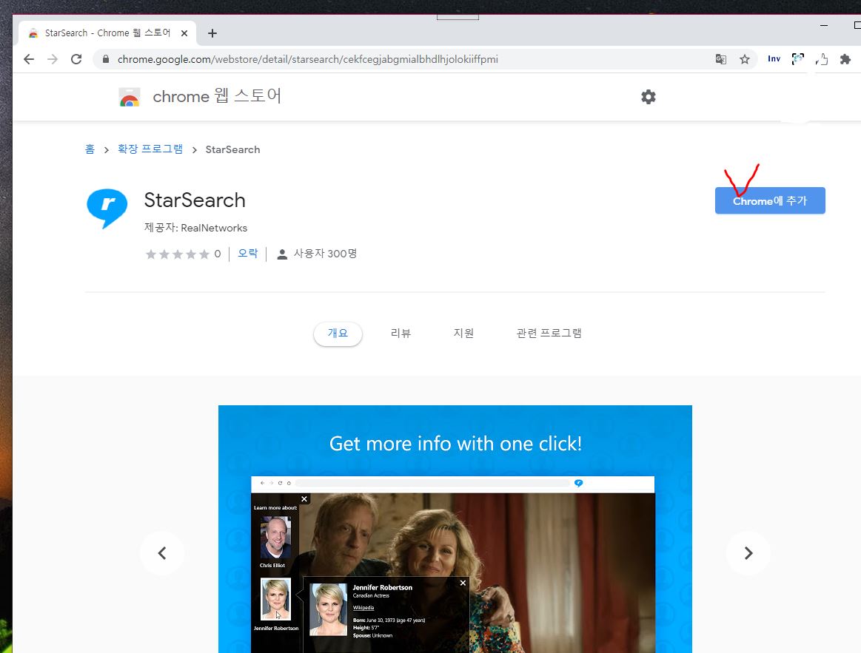Show next screenshot in carousel
Image resolution: width=861 pixels, height=653 pixels.
pyautogui.click(x=748, y=553)
